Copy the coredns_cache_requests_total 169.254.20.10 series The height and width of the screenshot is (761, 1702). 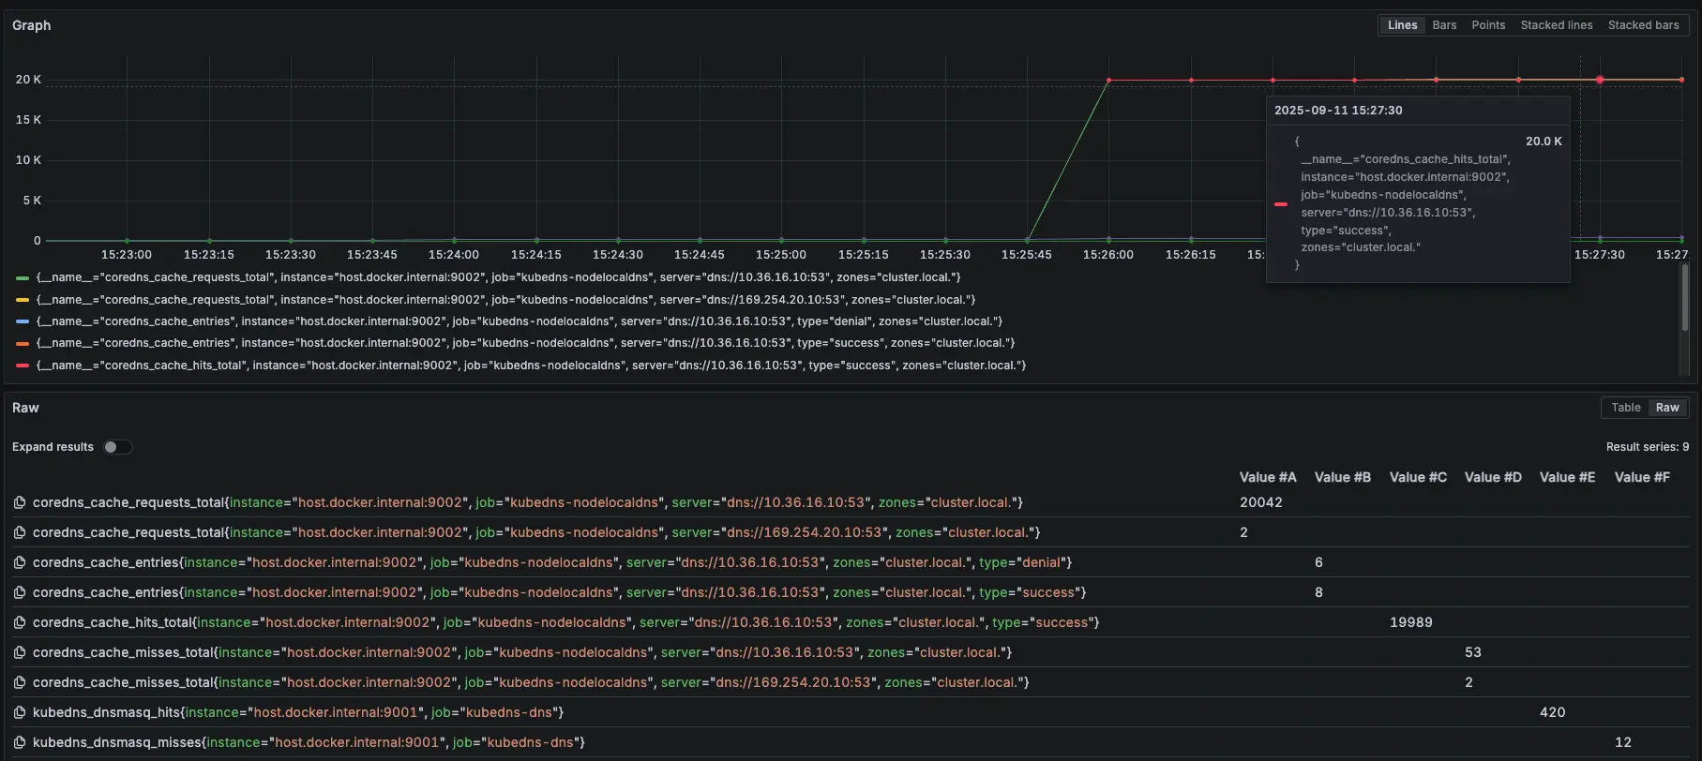tap(19, 533)
